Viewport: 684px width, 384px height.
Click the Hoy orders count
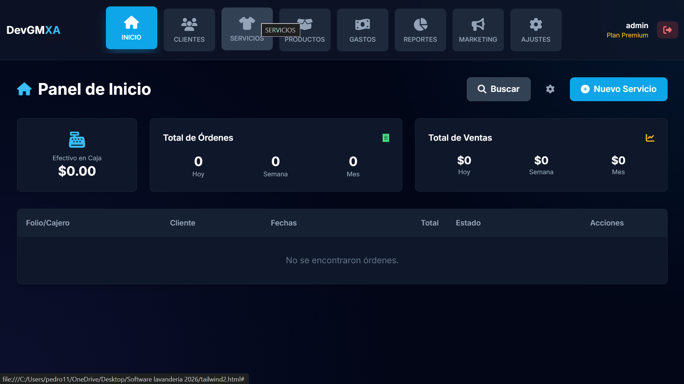[x=198, y=162]
